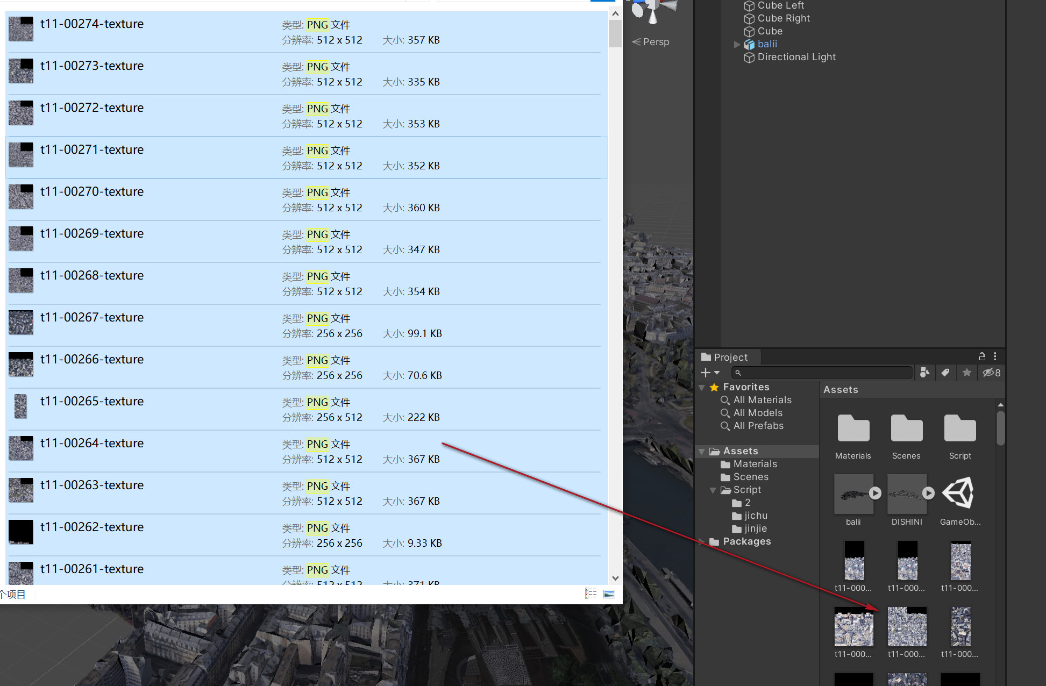Click the star saved-searches icon
The width and height of the screenshot is (1046, 686).
[967, 373]
